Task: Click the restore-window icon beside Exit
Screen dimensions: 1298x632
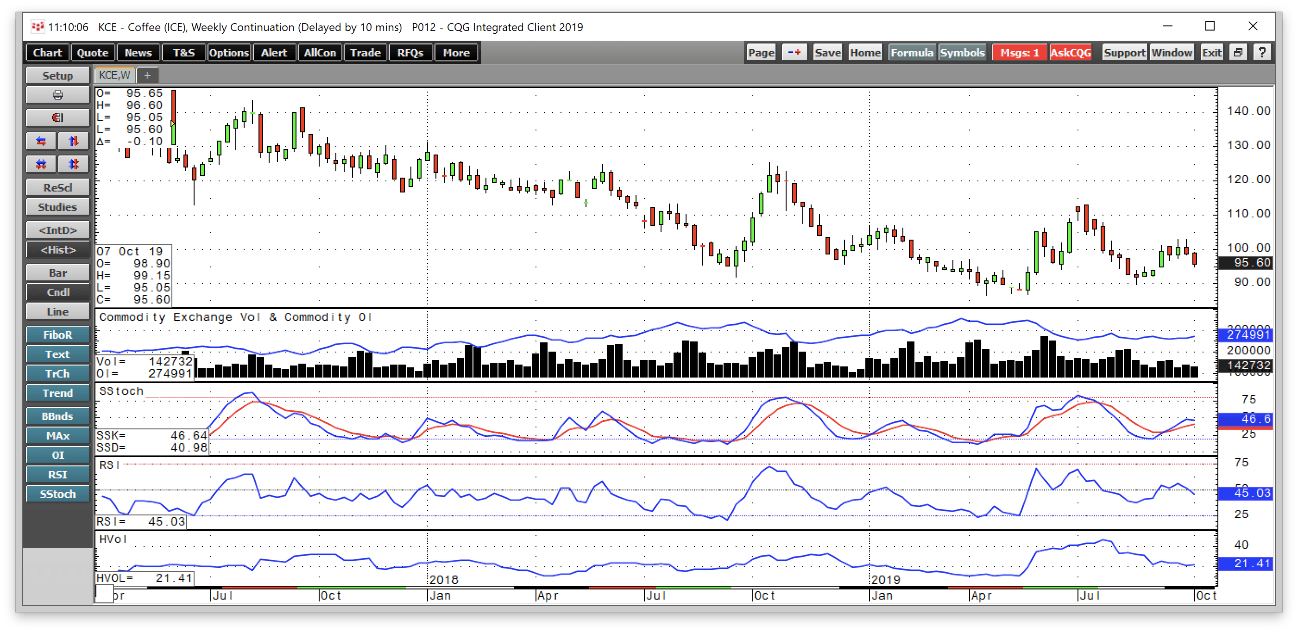Action: point(1238,52)
